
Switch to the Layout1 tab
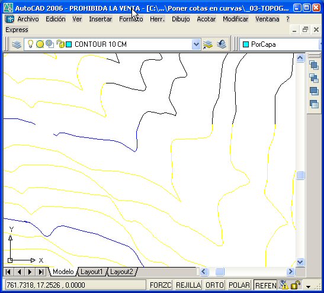(x=91, y=272)
